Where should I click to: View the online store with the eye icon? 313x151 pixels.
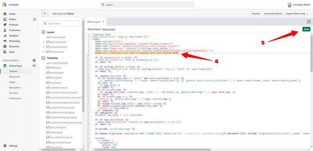(x=34, y=66)
